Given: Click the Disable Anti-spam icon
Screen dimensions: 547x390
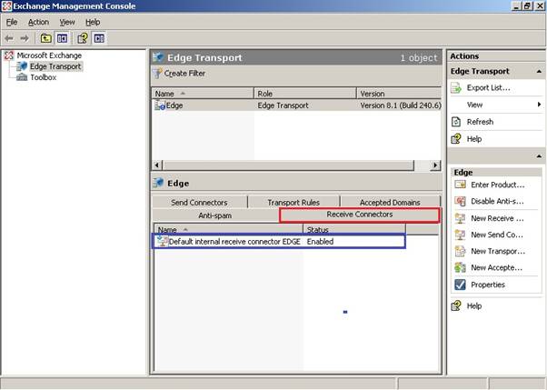Looking at the screenshot, I should [x=460, y=201].
